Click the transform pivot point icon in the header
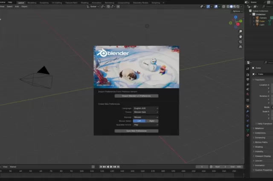The height and width of the screenshot is (181, 273). (103, 7)
